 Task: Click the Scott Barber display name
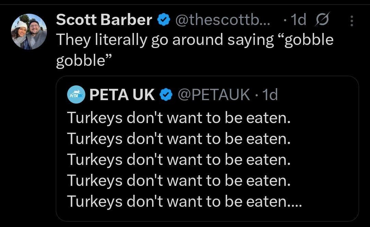tap(104, 20)
